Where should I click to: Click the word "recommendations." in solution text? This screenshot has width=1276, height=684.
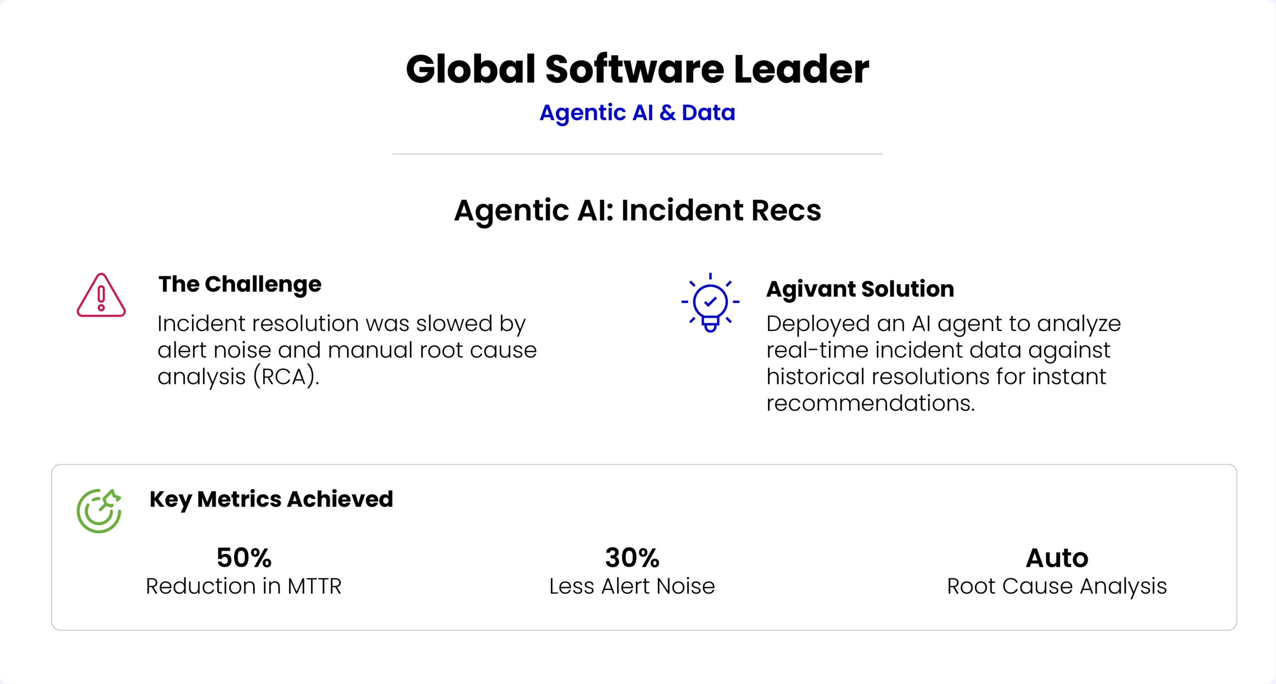870,403
